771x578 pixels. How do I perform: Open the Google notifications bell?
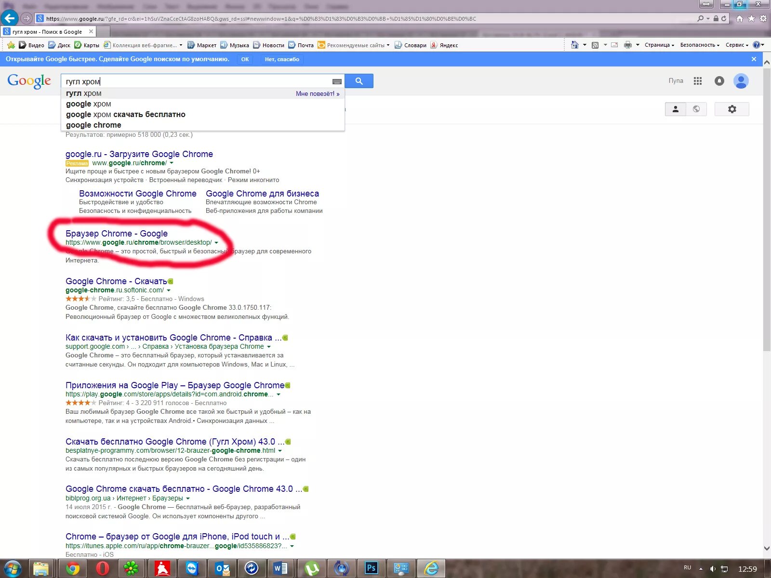[719, 81]
